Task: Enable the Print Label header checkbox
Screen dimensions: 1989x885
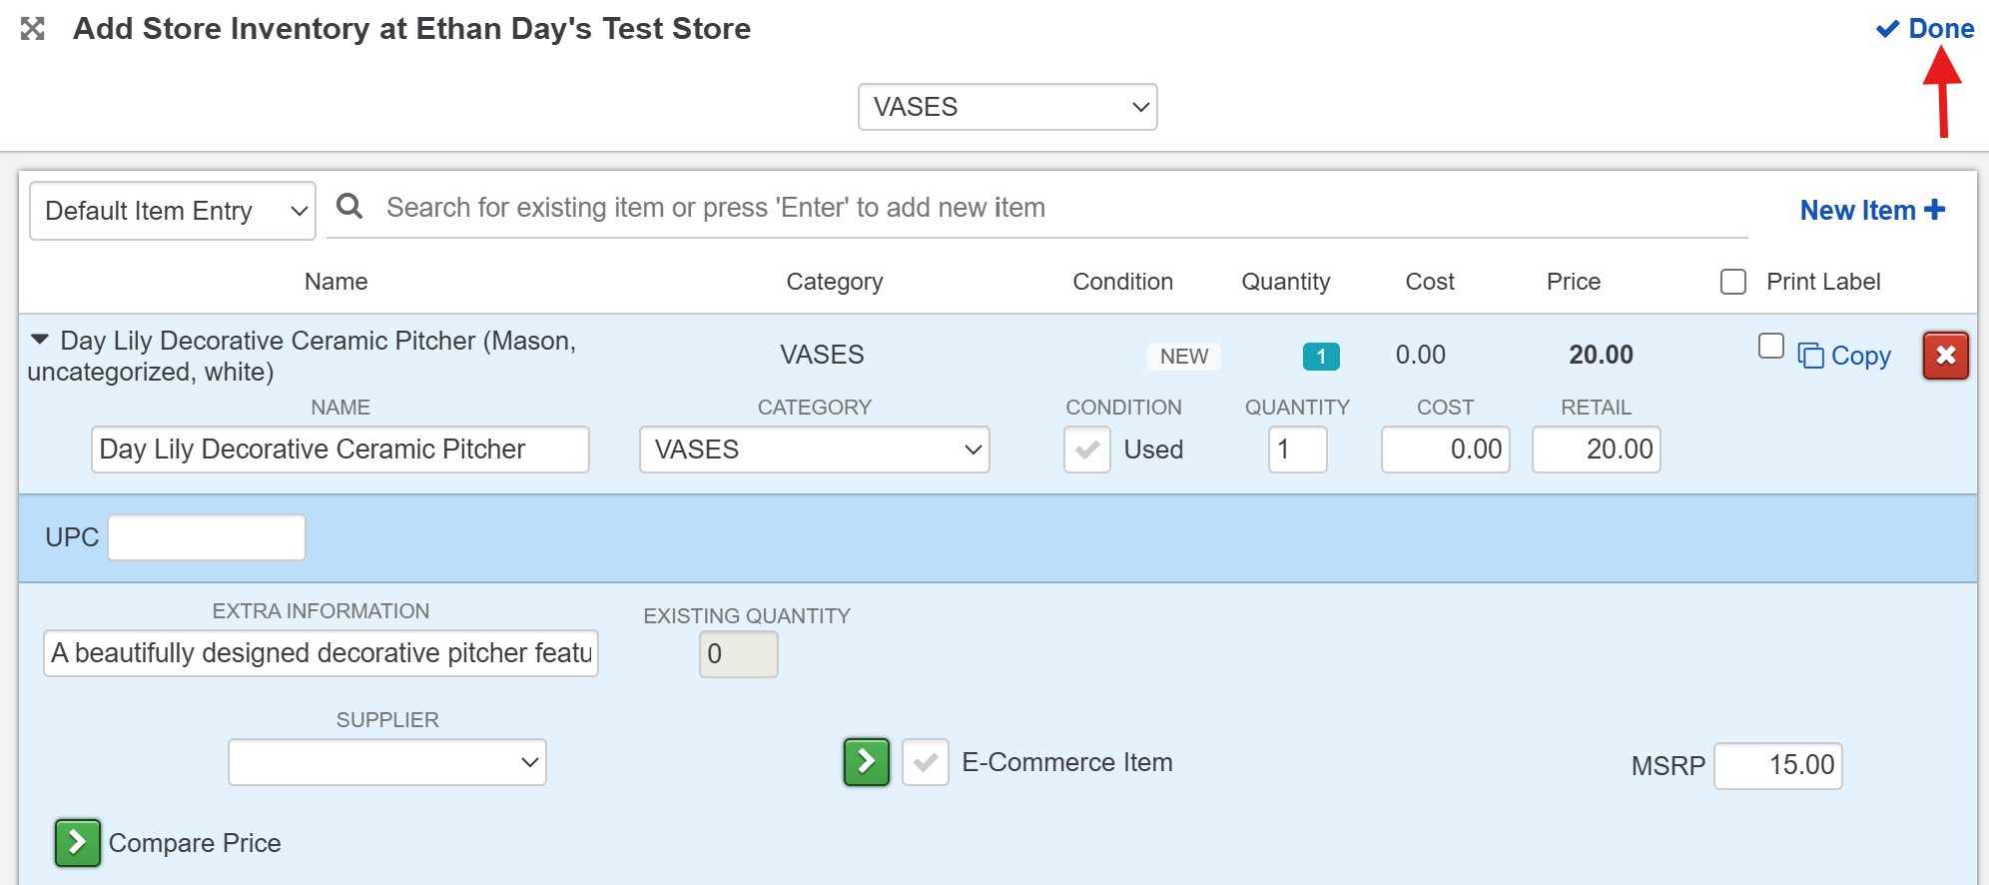Action: [1733, 282]
